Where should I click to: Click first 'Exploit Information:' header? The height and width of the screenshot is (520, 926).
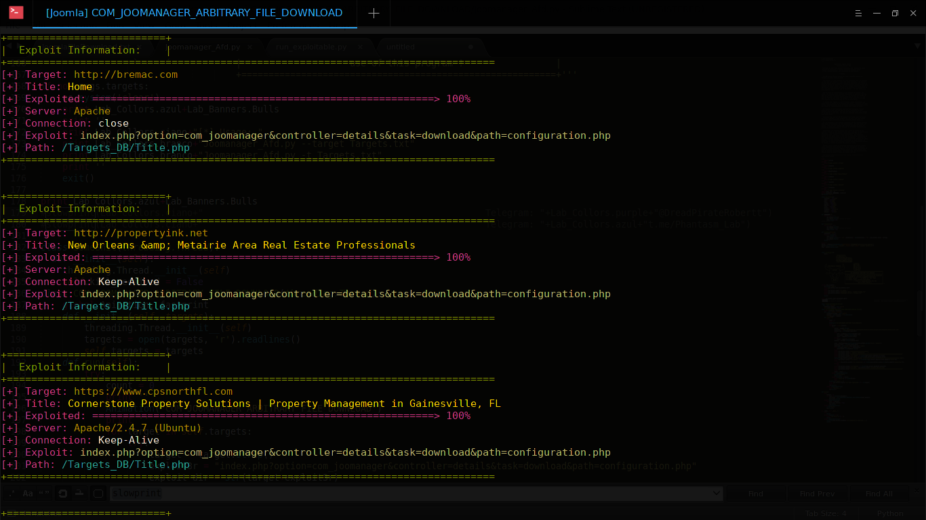[79, 50]
